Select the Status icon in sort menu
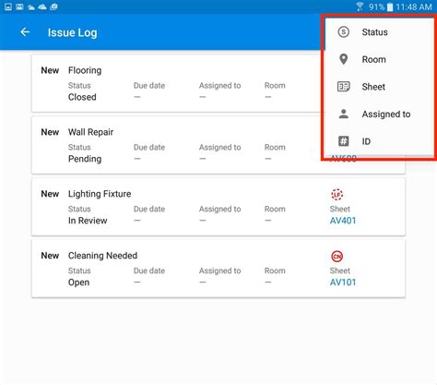 click(x=343, y=32)
